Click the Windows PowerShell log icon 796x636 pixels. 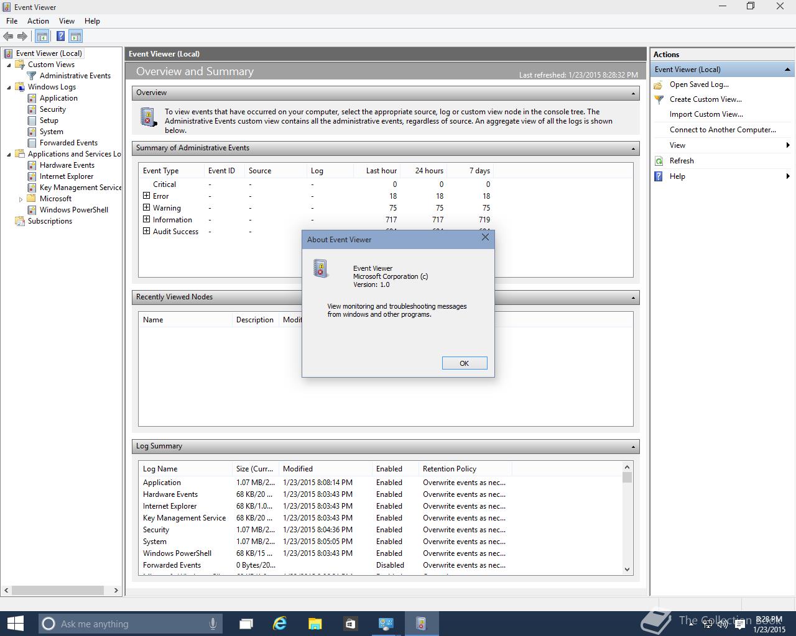(32, 210)
